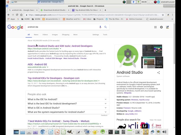
Task: Open Top Android IDEs for Developers result
Action: 53,78
